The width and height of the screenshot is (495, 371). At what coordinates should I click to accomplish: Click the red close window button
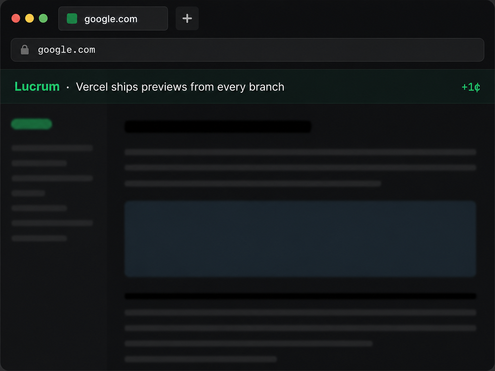(16, 18)
